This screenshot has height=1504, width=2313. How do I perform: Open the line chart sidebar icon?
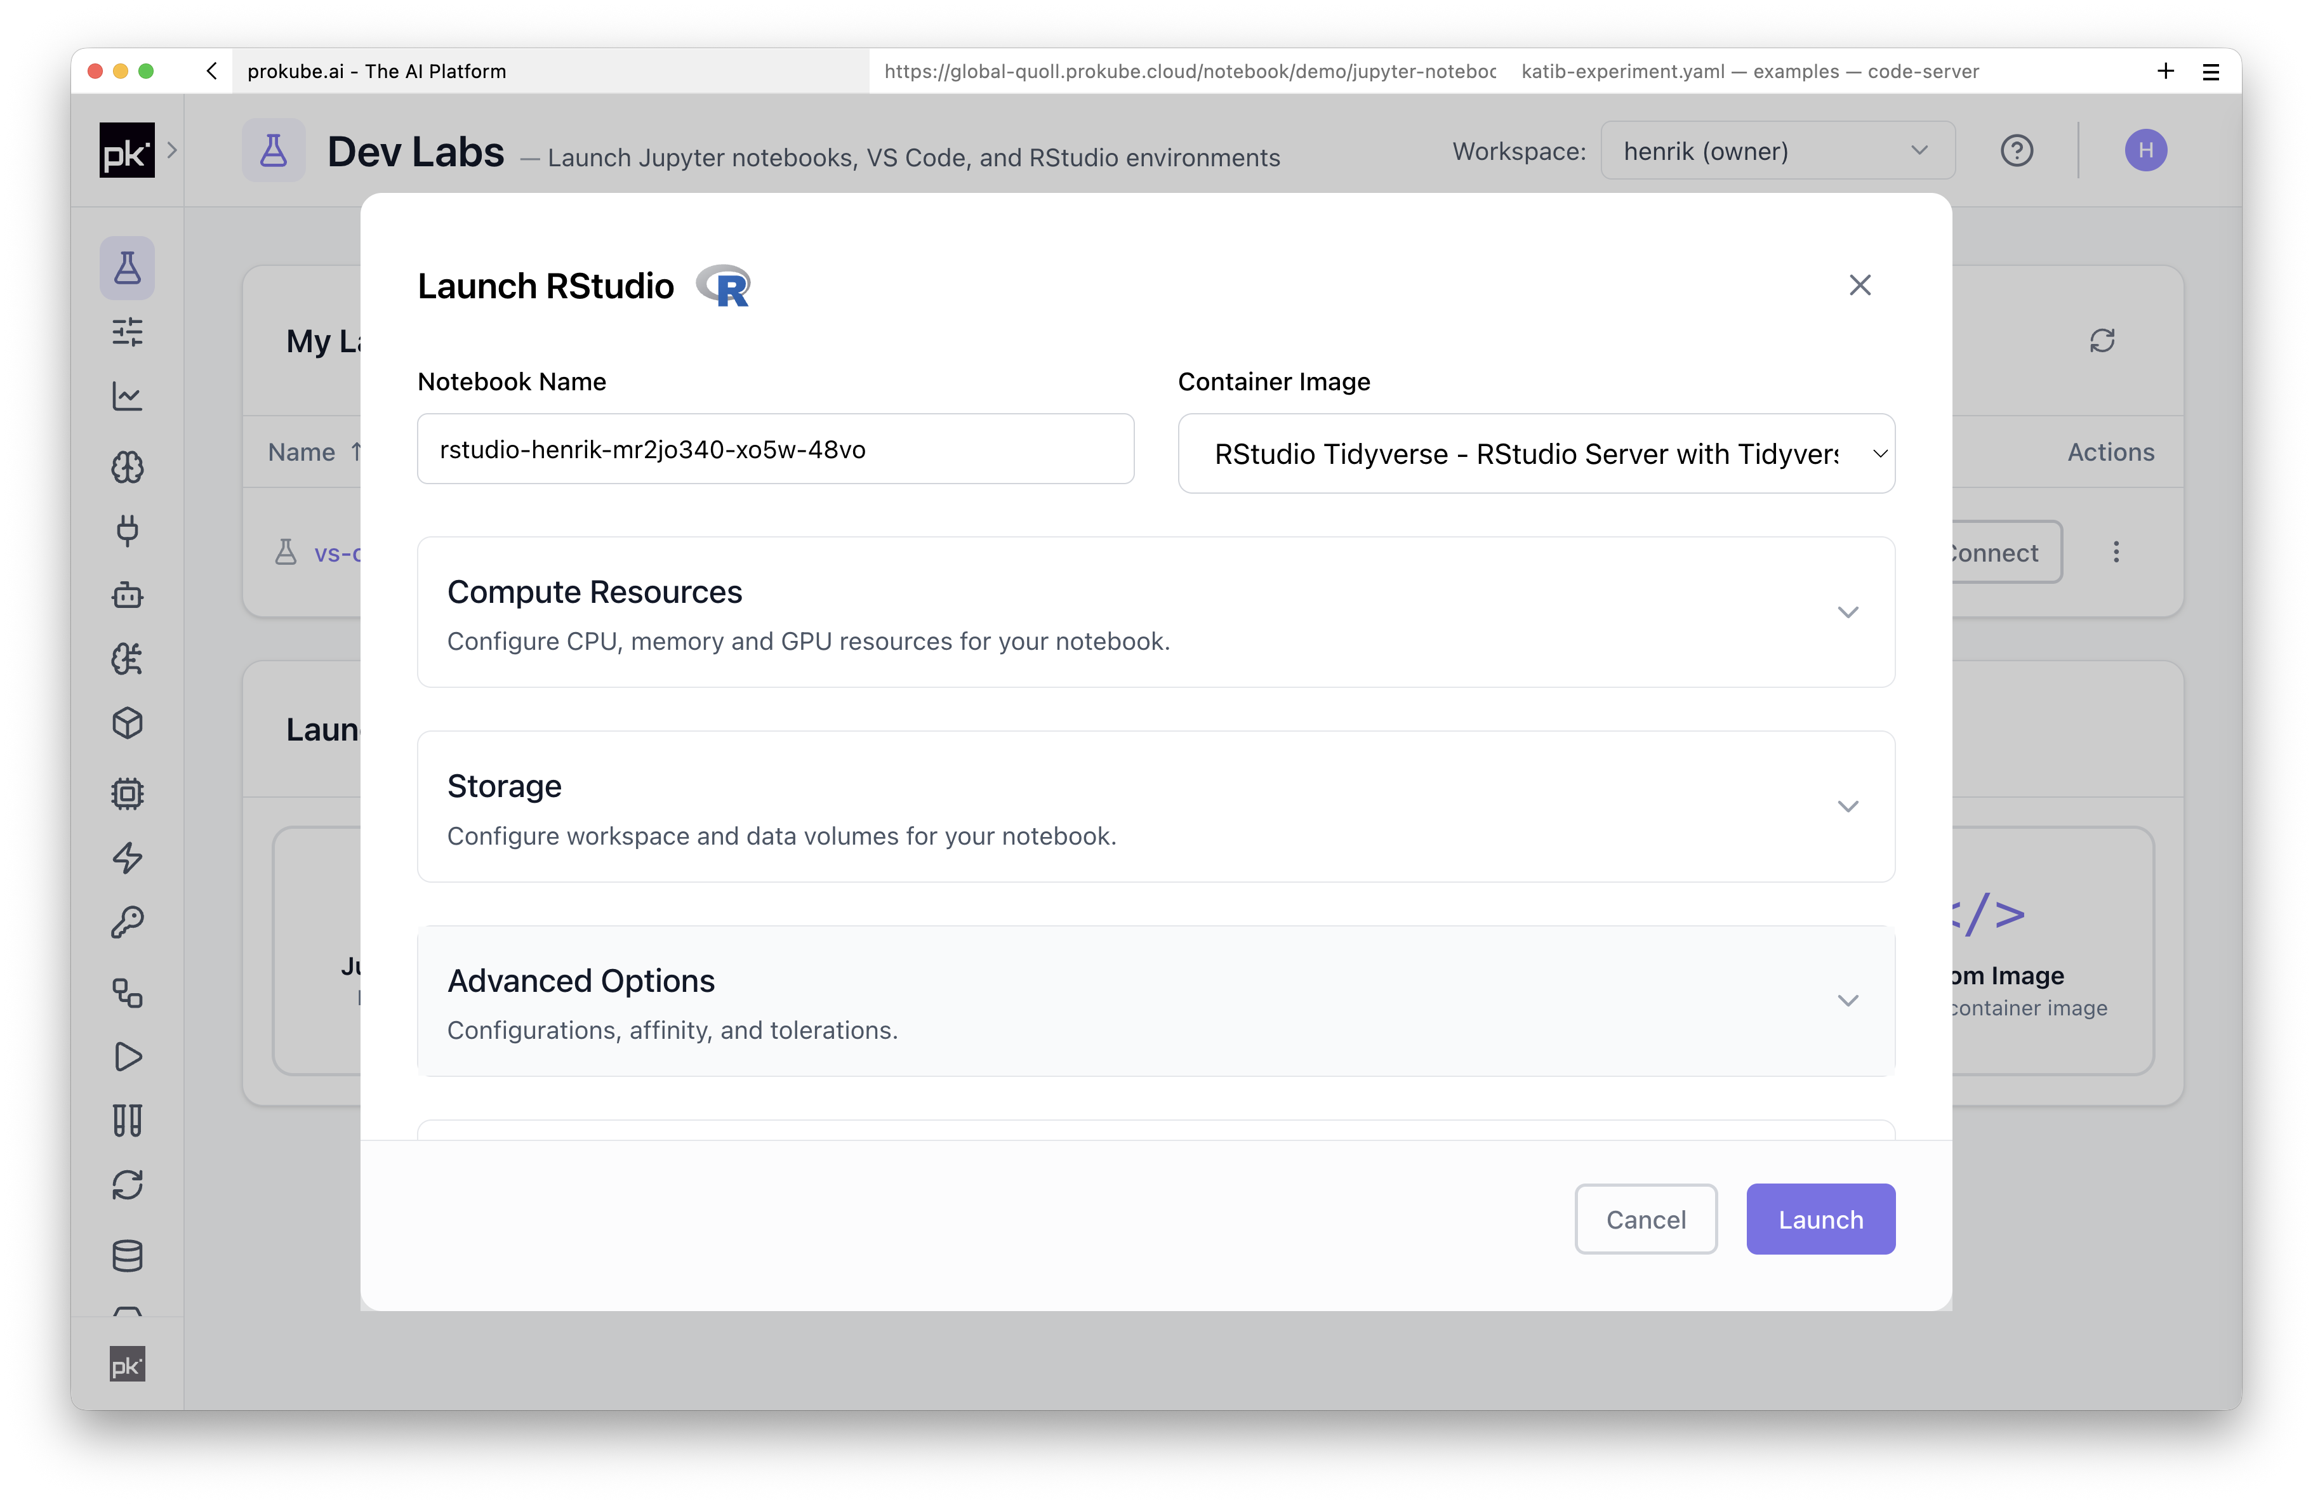click(128, 397)
